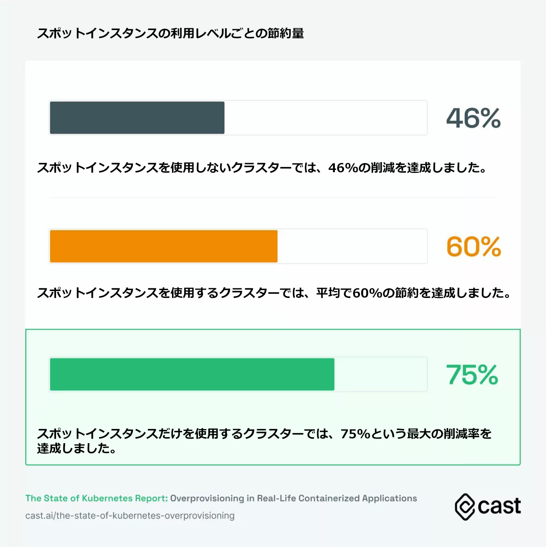Click the dark gray 46% bar fill

(137, 118)
